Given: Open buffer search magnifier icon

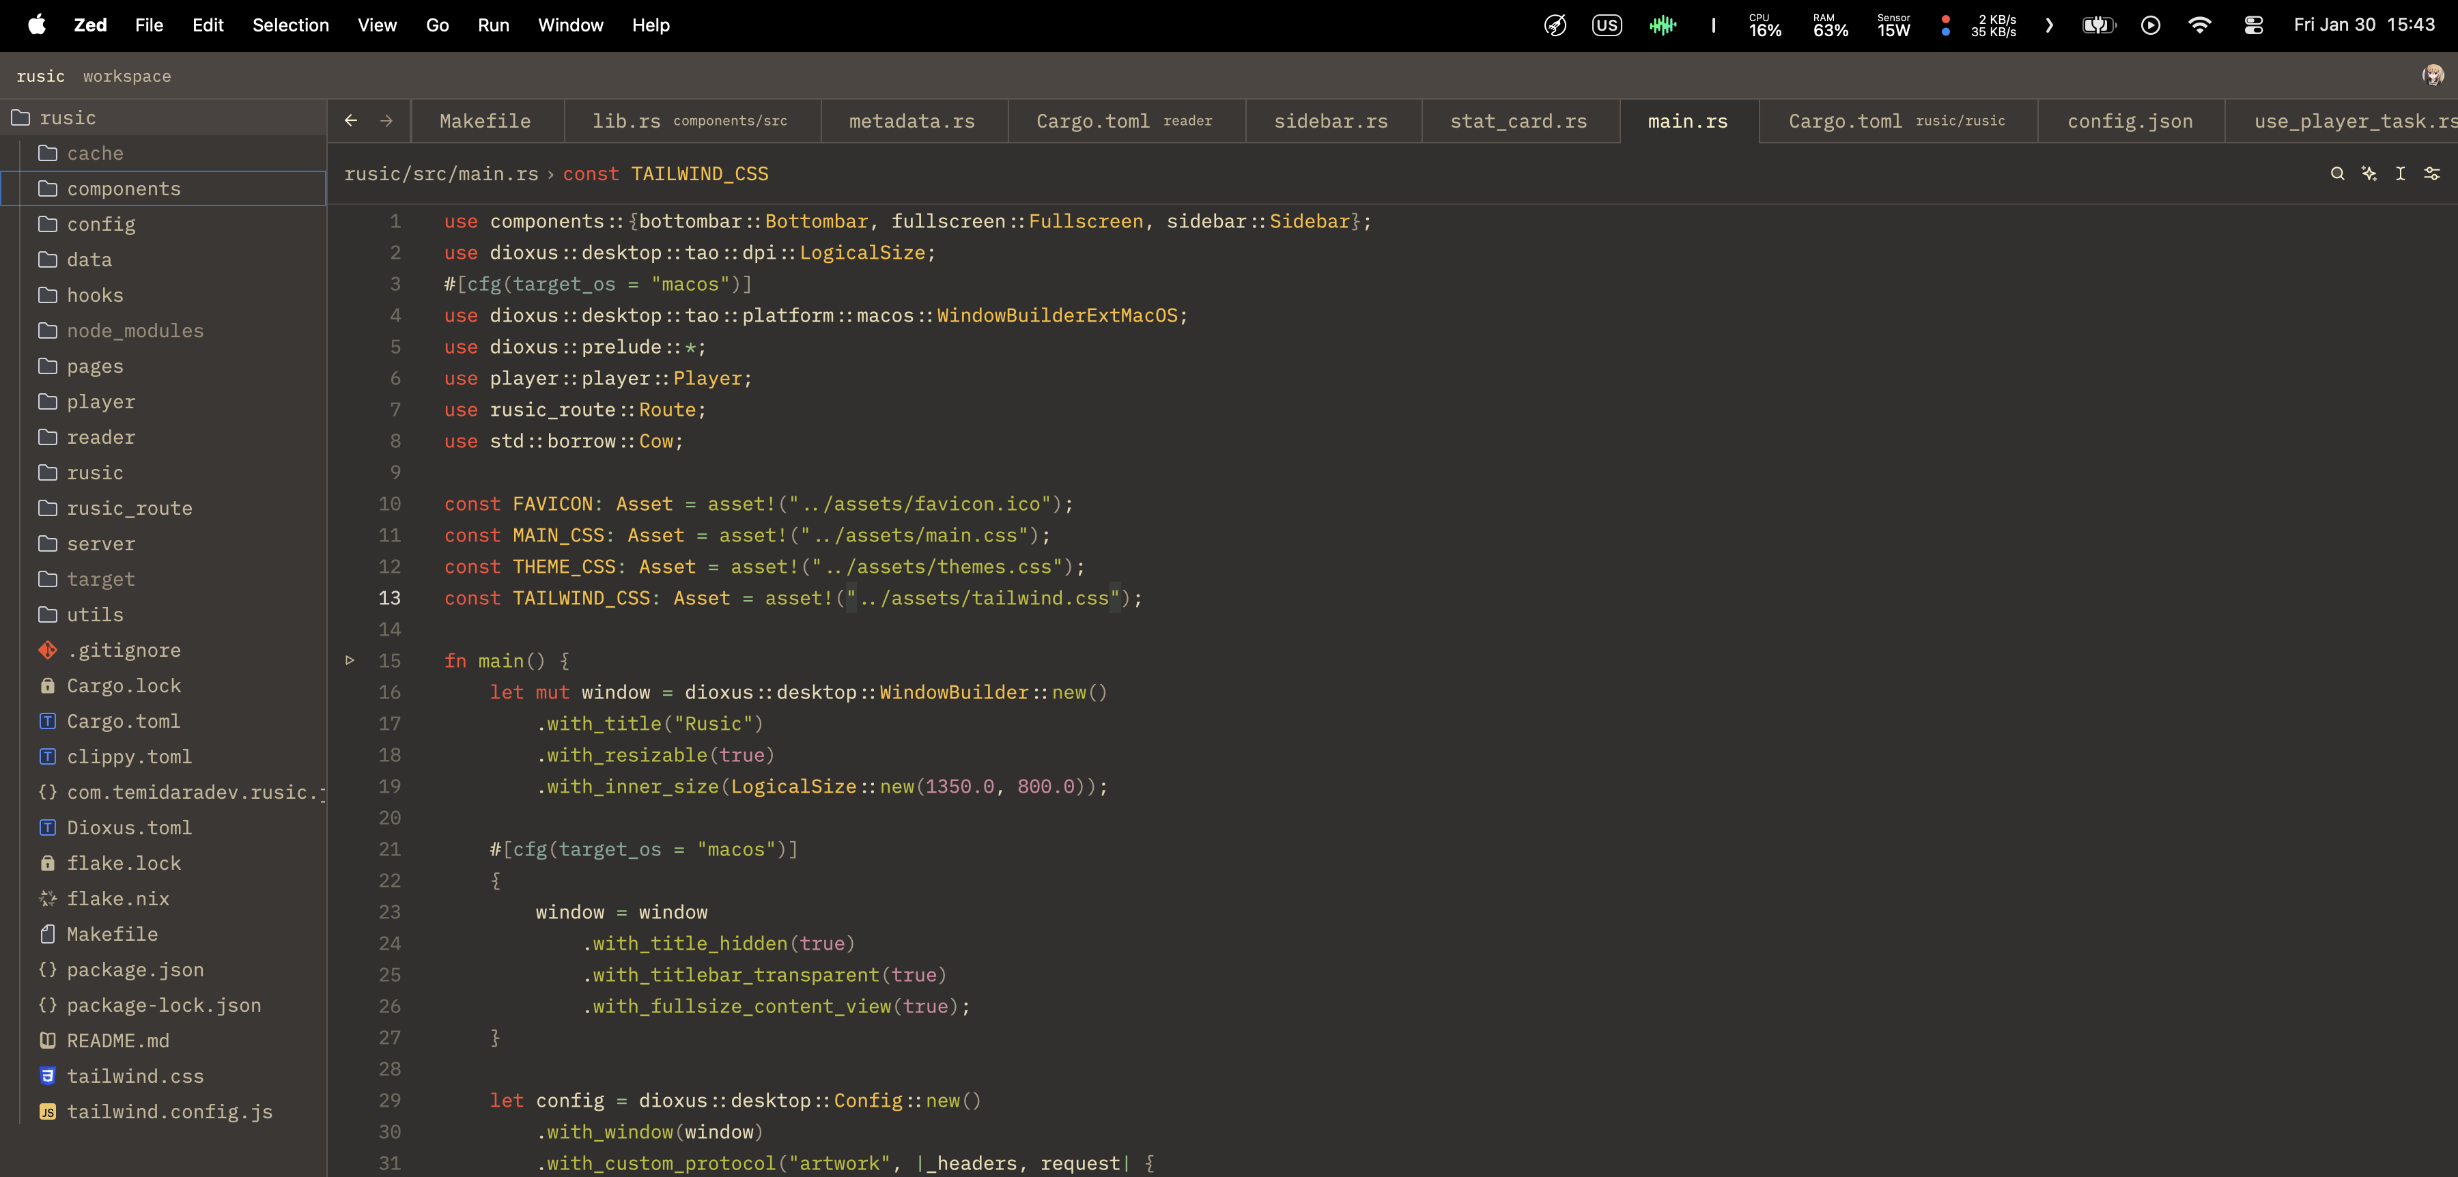Looking at the screenshot, I should click(2337, 173).
